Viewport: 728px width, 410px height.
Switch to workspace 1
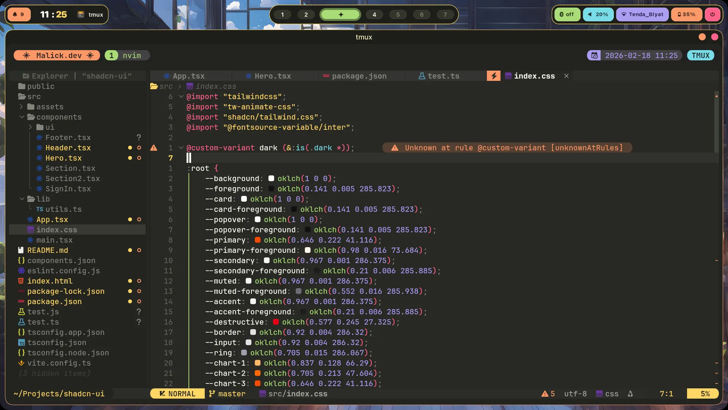point(282,14)
